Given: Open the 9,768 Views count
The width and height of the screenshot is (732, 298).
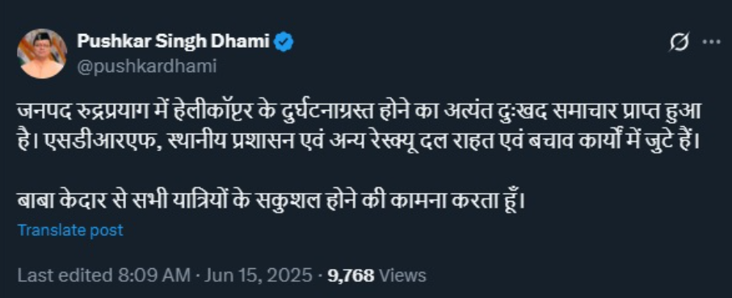Looking at the screenshot, I should (377, 275).
